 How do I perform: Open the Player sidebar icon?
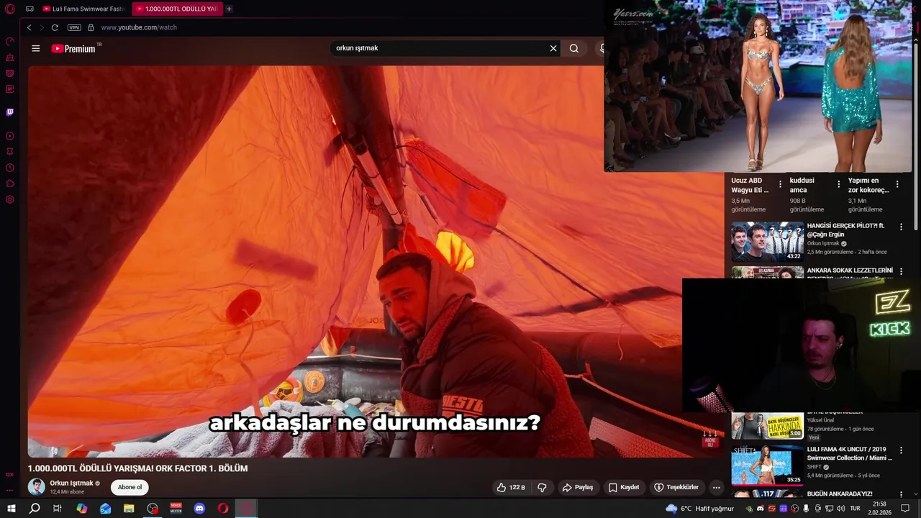click(10, 136)
